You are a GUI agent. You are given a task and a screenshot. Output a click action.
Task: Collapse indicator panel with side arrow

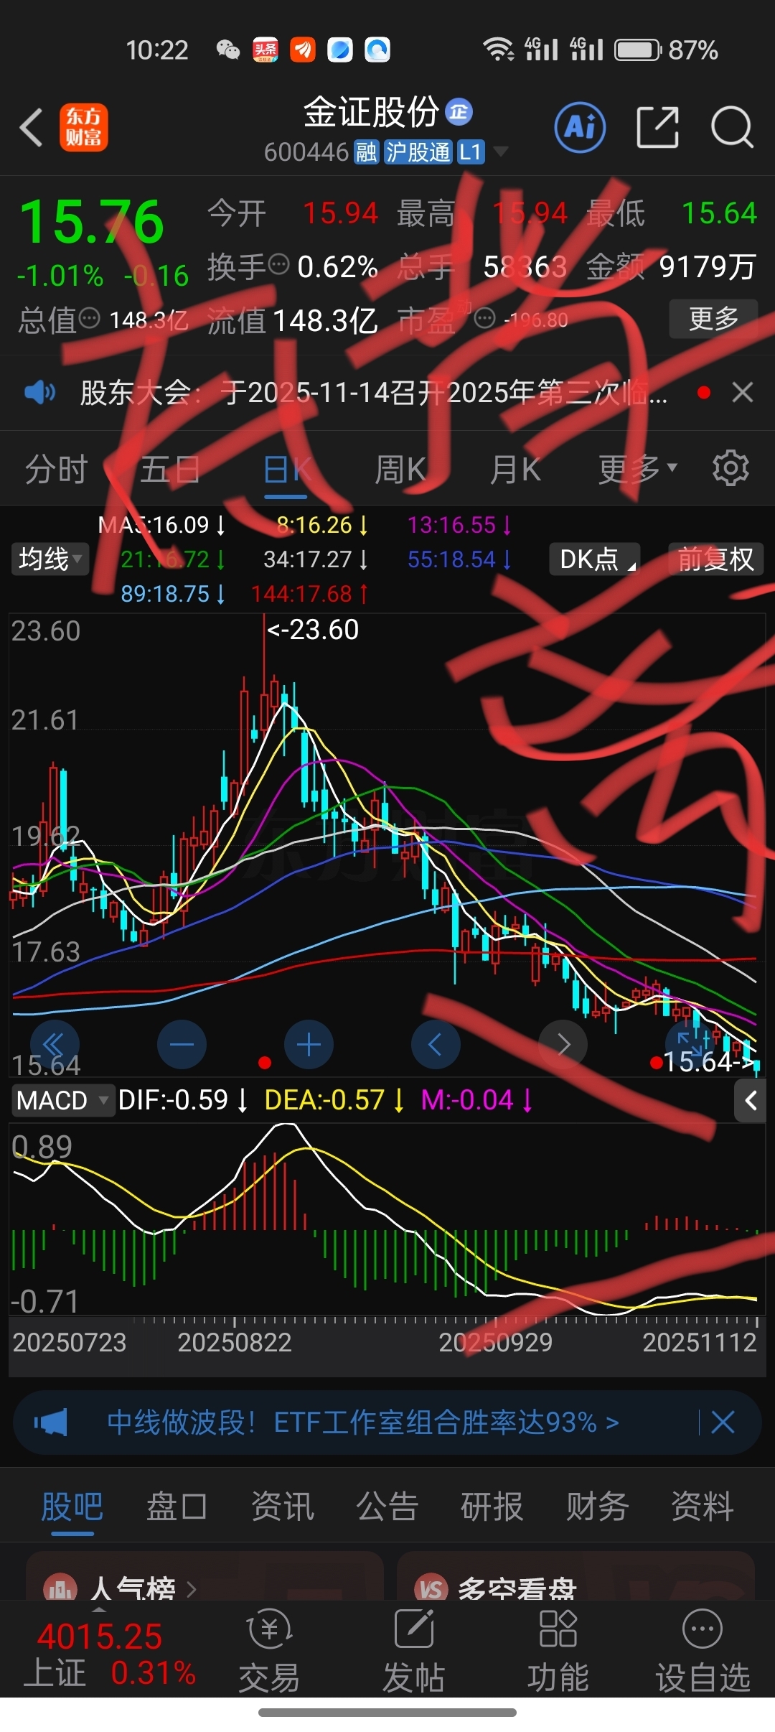tap(751, 1100)
